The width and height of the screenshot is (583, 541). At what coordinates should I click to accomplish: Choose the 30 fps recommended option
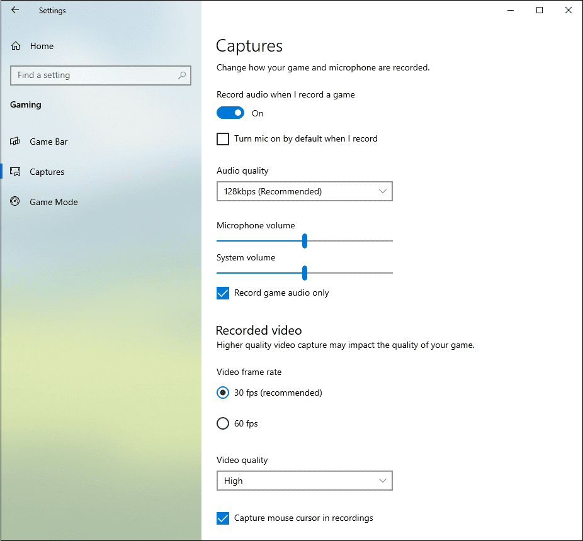(222, 392)
